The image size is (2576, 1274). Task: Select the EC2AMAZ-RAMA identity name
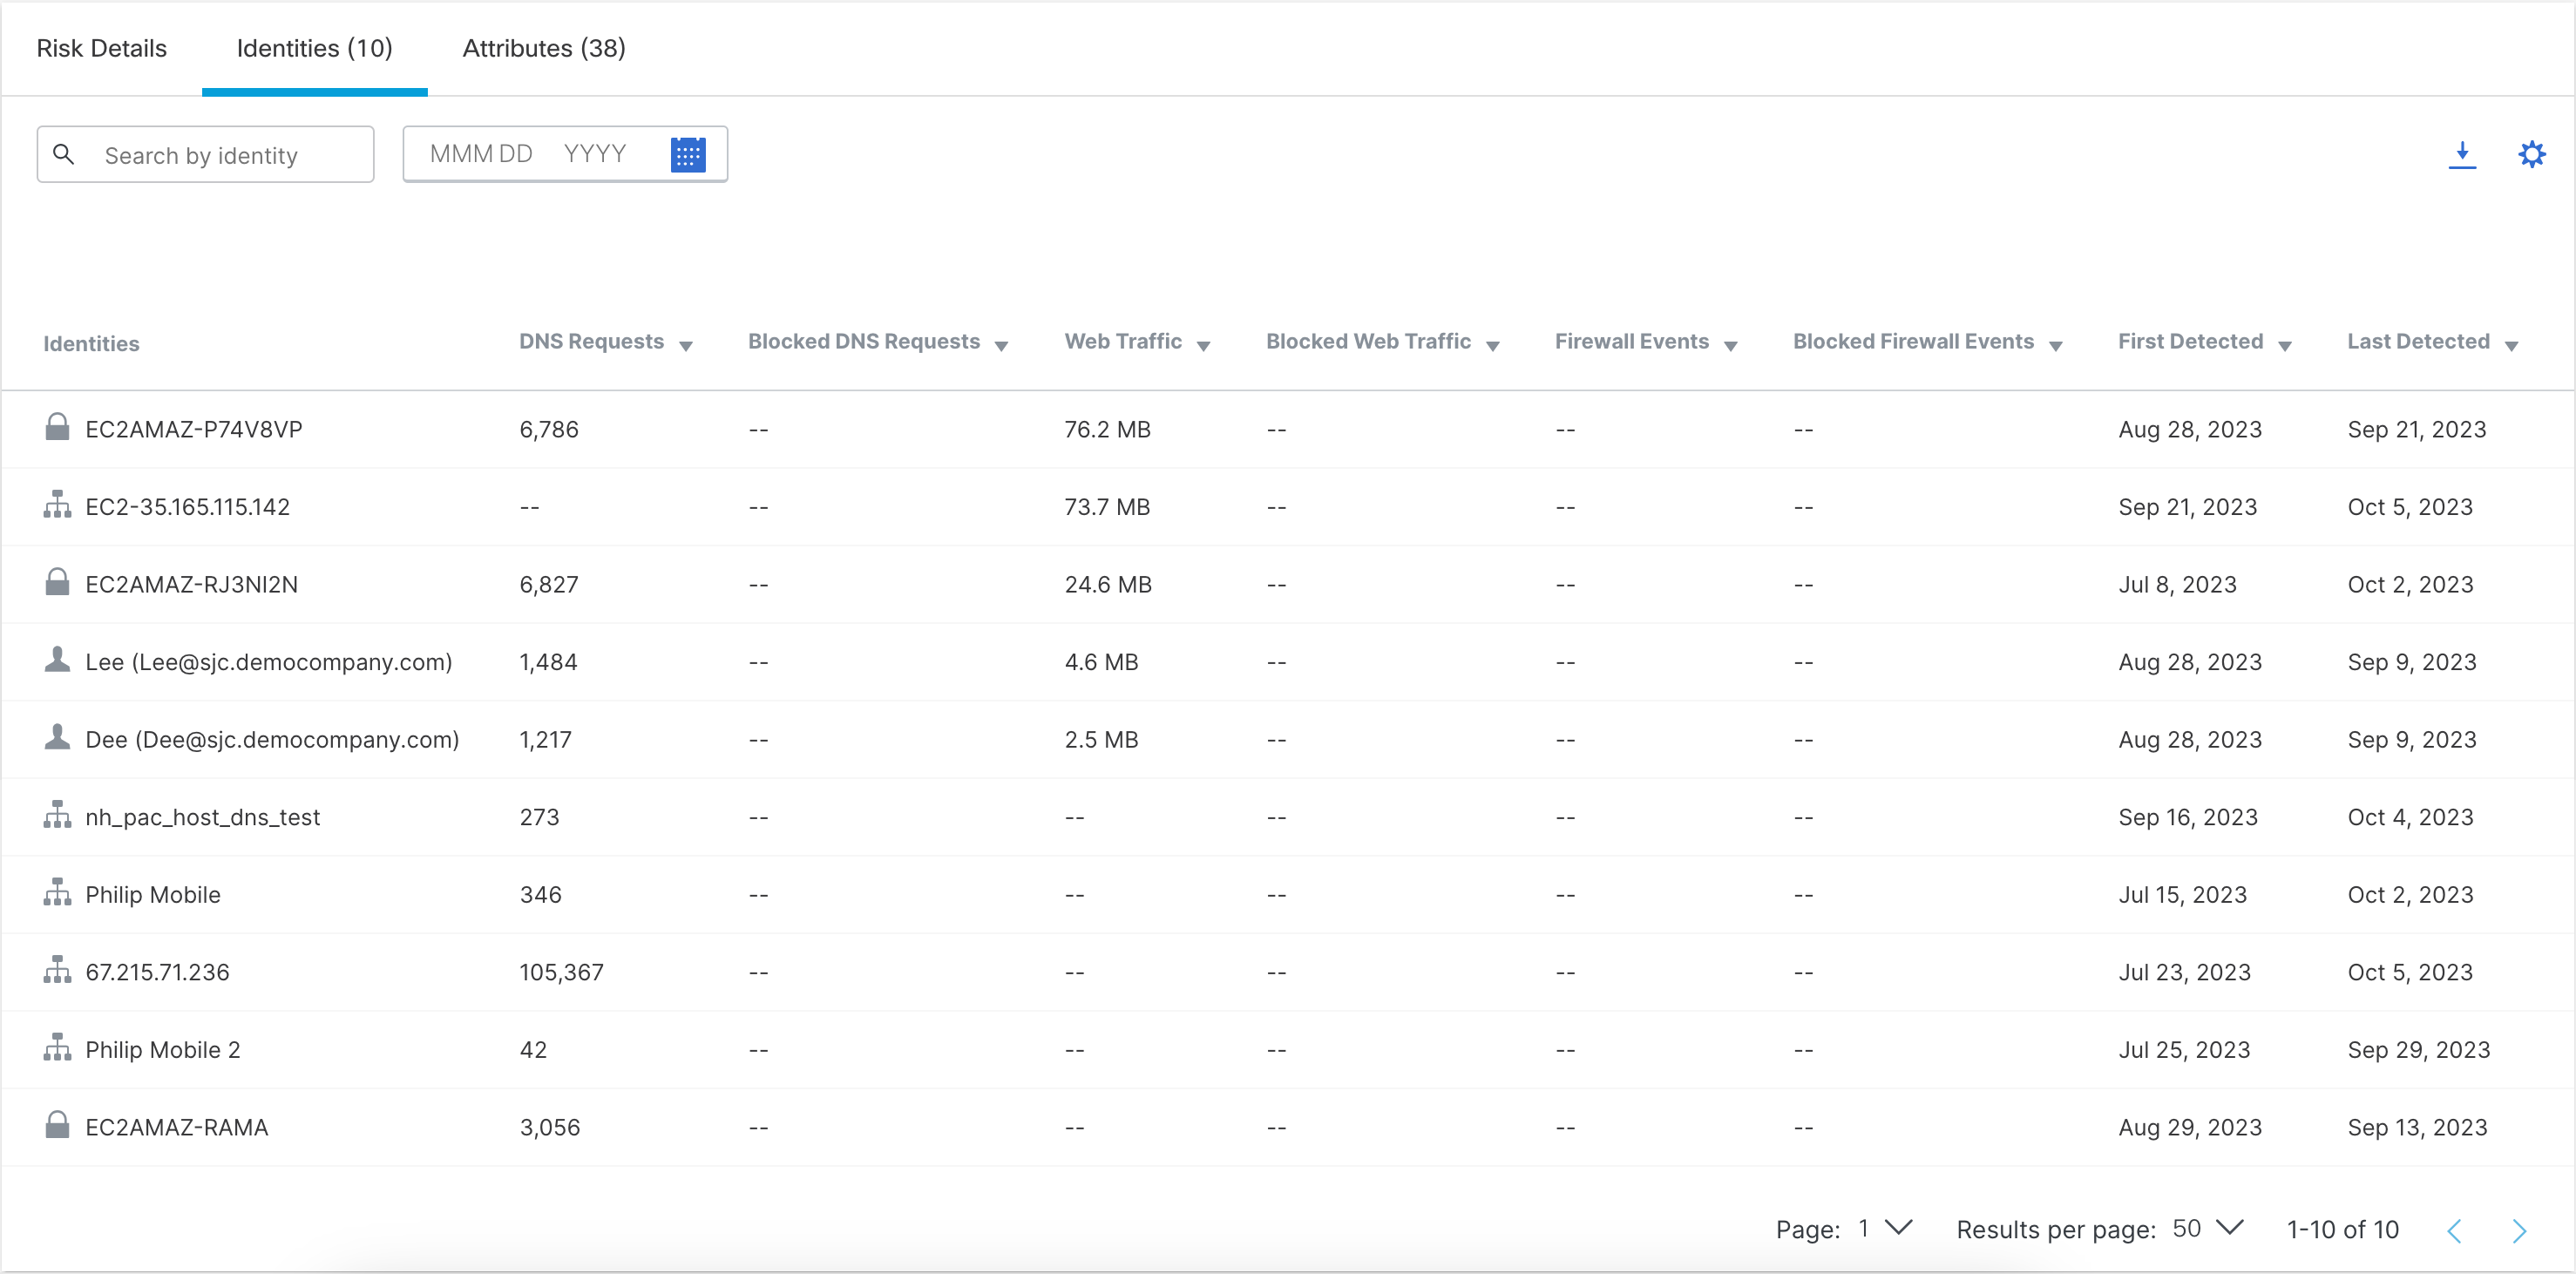click(x=177, y=1127)
